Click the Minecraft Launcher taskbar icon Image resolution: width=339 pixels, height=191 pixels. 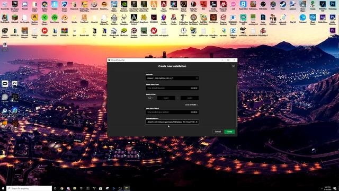(127, 188)
